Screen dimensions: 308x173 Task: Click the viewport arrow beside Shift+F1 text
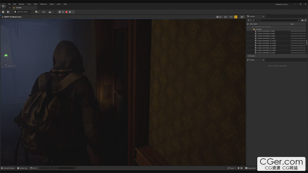(x=3, y=17)
